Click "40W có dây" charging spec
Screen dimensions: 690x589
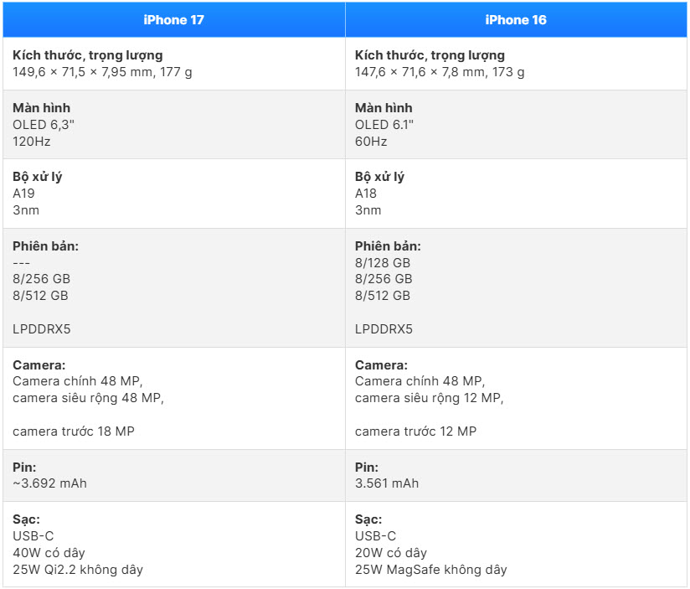[x=49, y=553]
